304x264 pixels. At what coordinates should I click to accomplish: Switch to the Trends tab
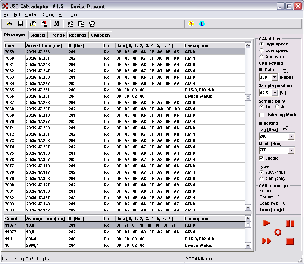pyautogui.click(x=57, y=35)
